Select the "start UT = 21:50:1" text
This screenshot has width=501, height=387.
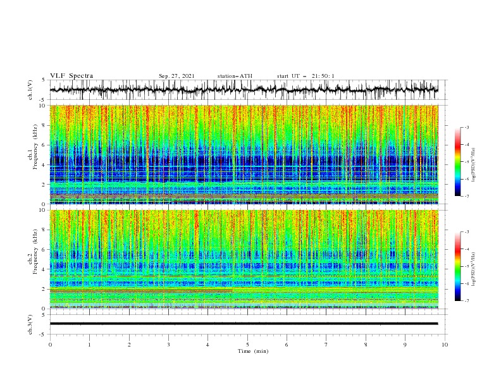coord(306,76)
